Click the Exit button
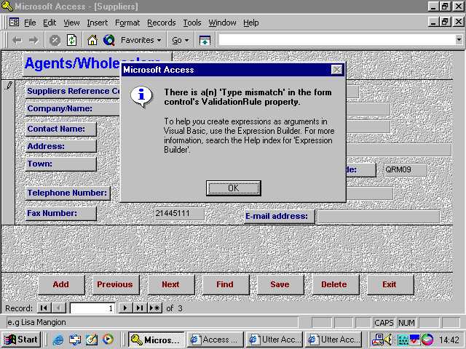Screen dimensions: 466x349 click(x=390, y=284)
